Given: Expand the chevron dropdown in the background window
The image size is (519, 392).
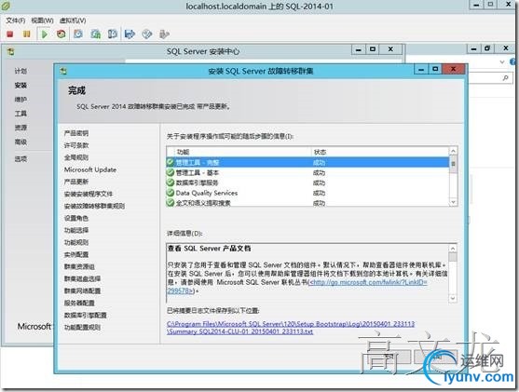Looking at the screenshot, I should 502,61.
